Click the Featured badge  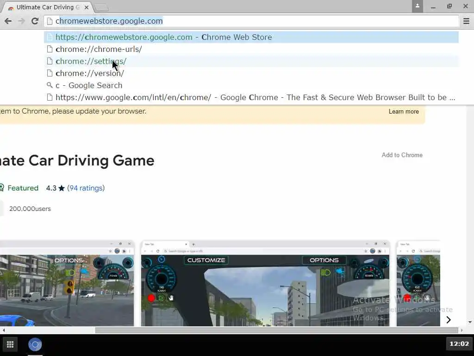pos(19,188)
